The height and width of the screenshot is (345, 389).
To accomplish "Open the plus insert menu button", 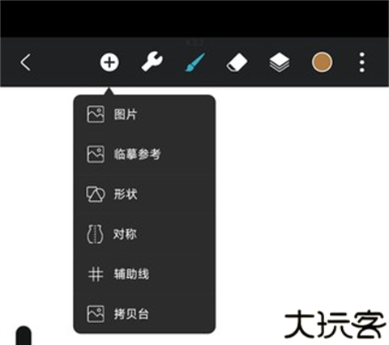I will (109, 62).
